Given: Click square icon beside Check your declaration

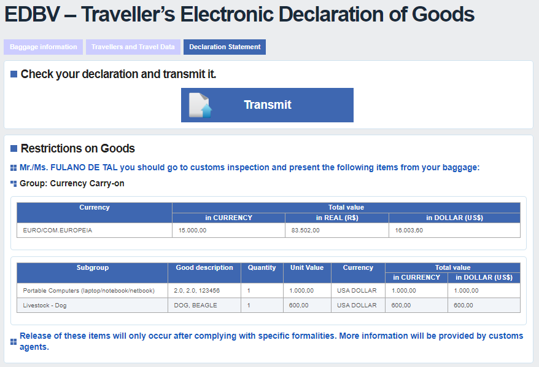Looking at the screenshot, I should click(x=14, y=74).
